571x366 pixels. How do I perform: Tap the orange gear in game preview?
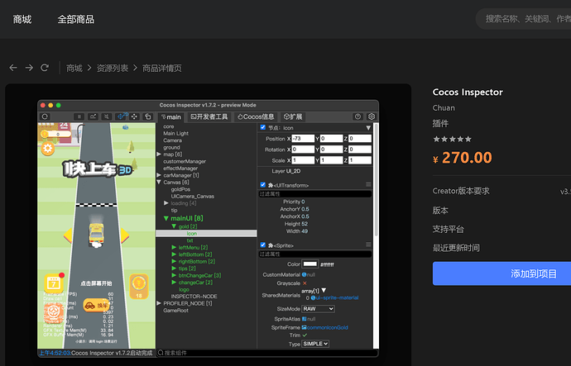tap(48, 149)
